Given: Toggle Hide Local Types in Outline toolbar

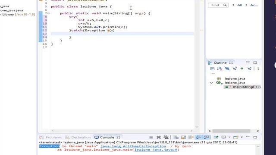Looking at the screenshot, I should pos(249,68).
